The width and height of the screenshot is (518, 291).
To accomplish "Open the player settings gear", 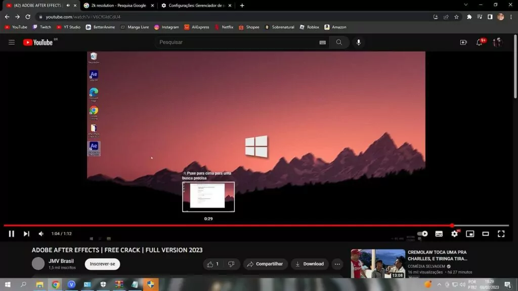I will coord(455,233).
